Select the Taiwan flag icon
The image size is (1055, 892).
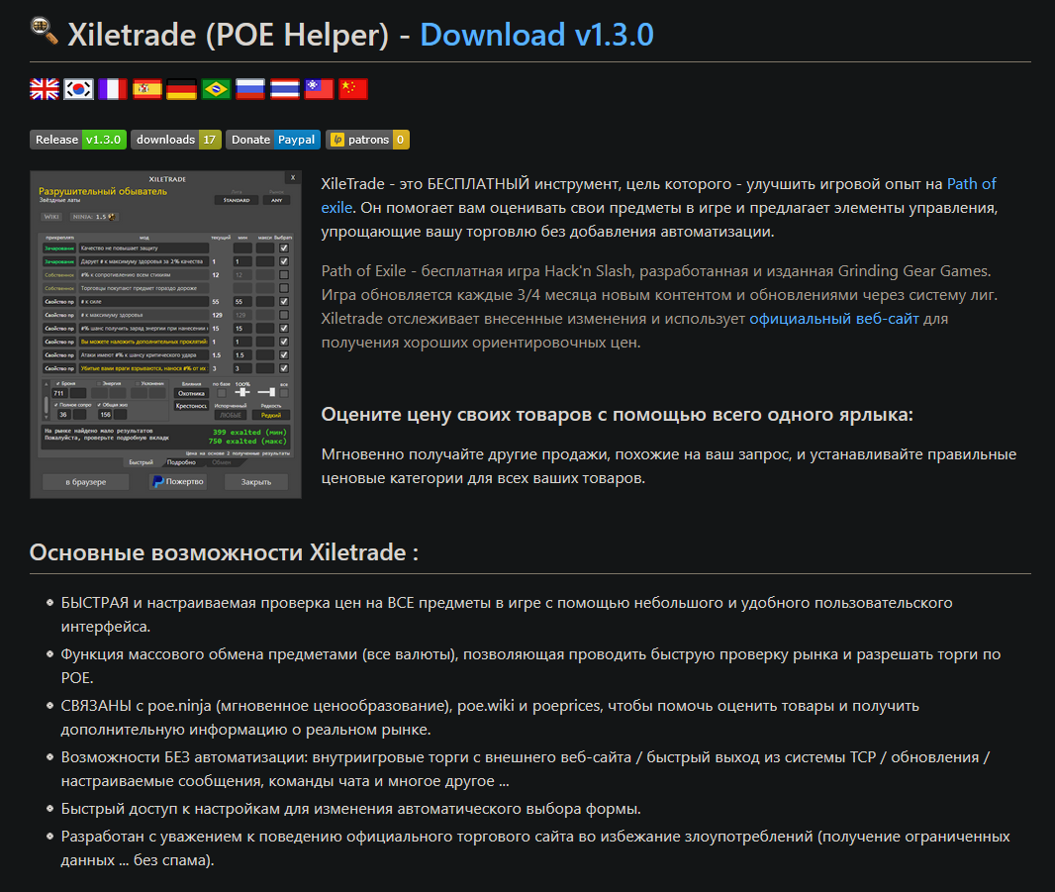(319, 89)
